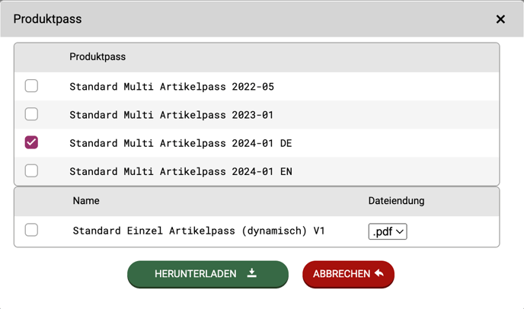Check the Artikelpass 2022-05 checkbox
Screen dimensions: 524x309
coord(31,86)
